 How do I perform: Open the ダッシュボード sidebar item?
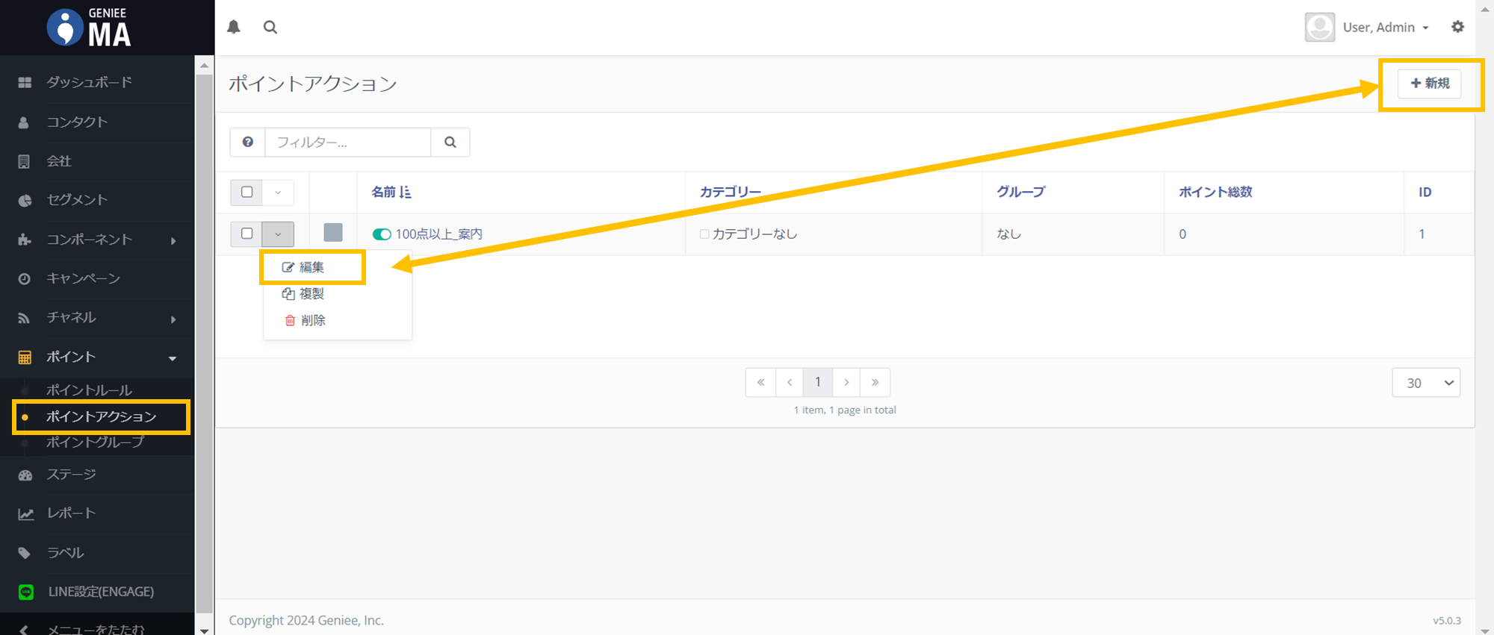(89, 82)
